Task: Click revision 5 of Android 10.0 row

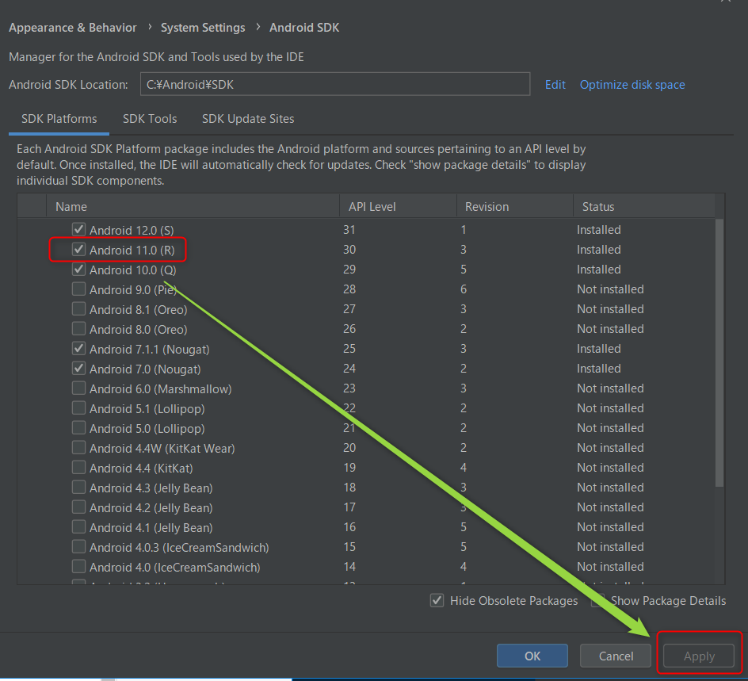Action: 464,270
